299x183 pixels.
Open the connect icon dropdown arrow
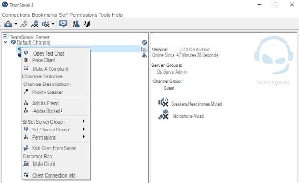16,24
